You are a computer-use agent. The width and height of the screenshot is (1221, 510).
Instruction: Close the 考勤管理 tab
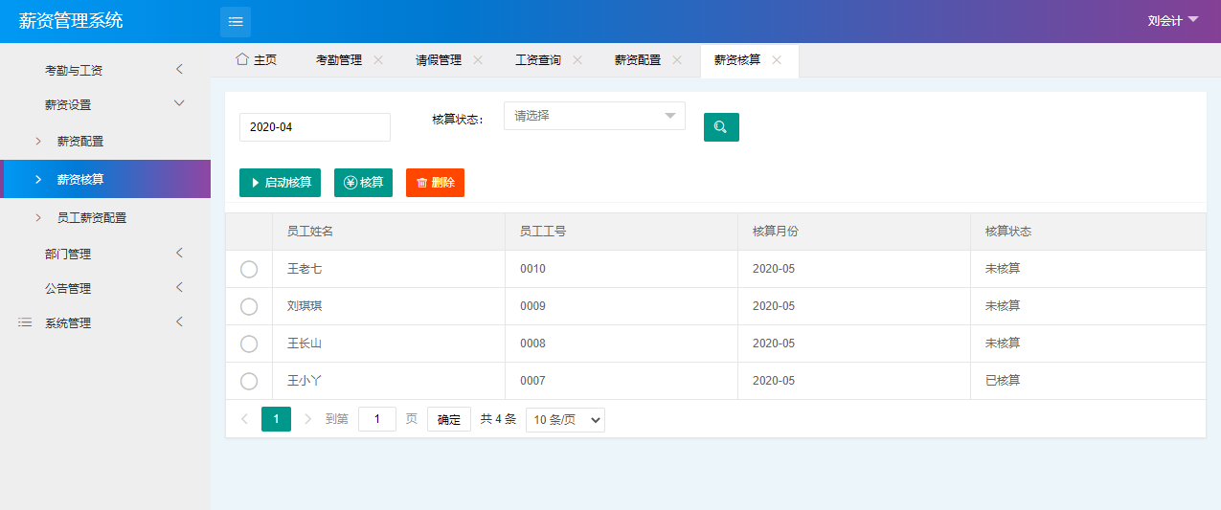pos(378,59)
